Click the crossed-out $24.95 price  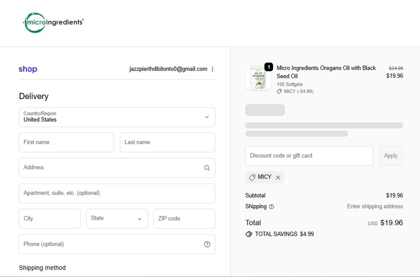tap(396, 68)
